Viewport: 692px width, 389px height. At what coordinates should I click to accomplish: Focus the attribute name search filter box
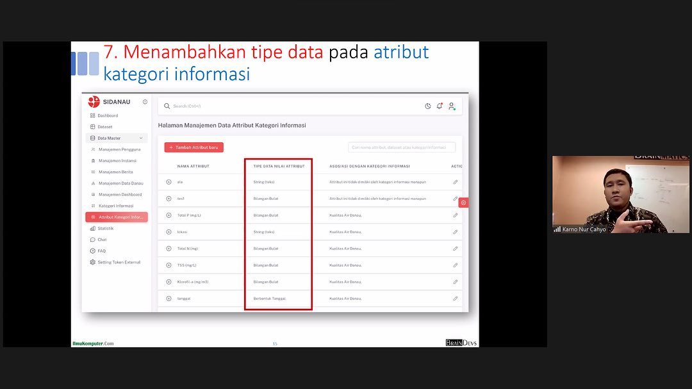[402, 147]
